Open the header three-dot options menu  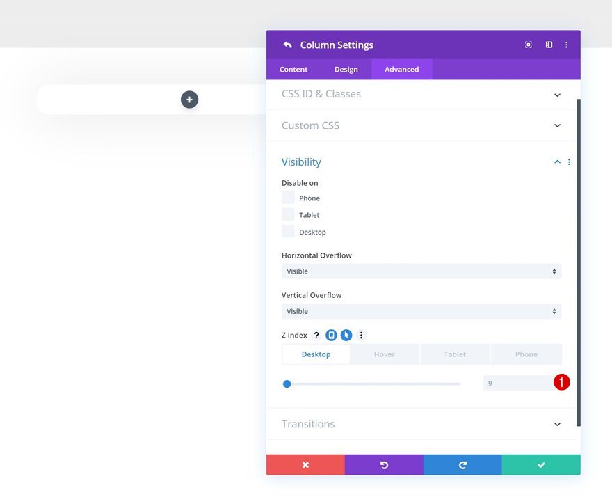566,44
